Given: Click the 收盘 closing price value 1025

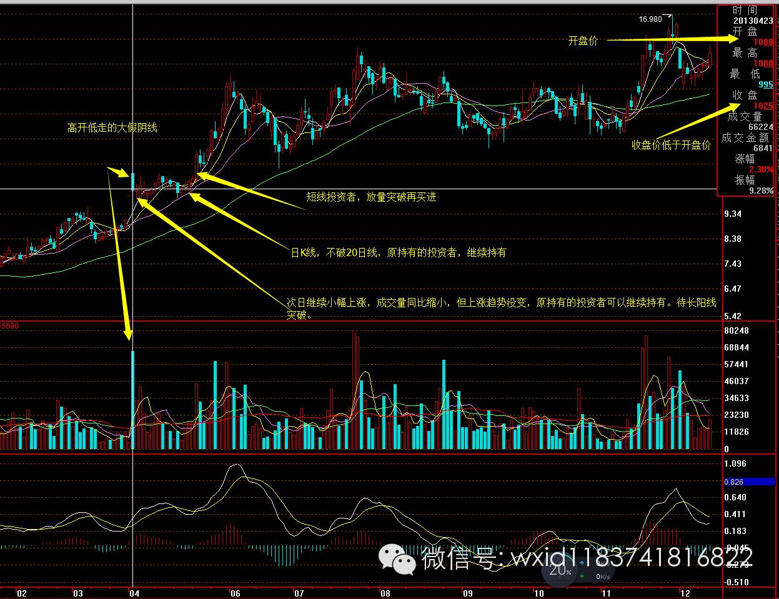Looking at the screenshot, I should [763, 106].
